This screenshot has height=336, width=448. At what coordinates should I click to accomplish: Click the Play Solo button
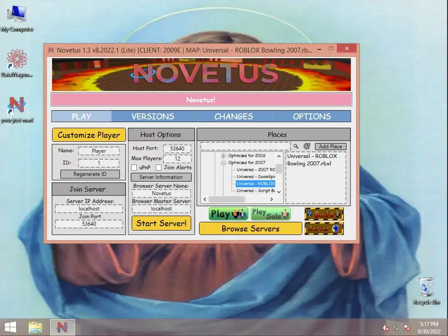[x=270, y=213]
